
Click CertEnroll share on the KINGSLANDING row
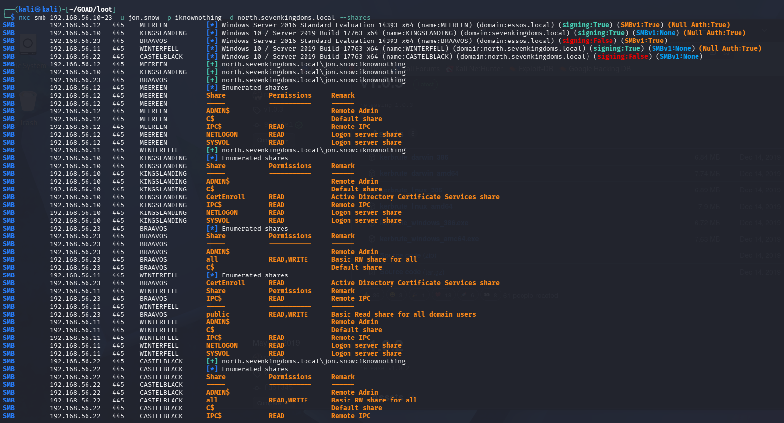[226, 197]
